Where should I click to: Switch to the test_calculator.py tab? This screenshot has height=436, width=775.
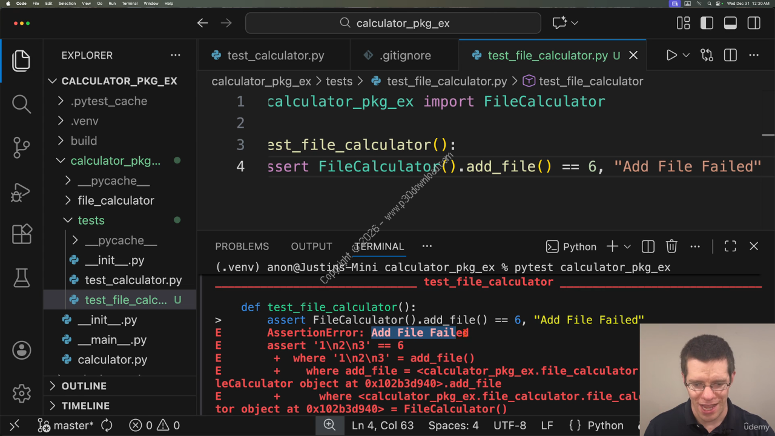275,55
